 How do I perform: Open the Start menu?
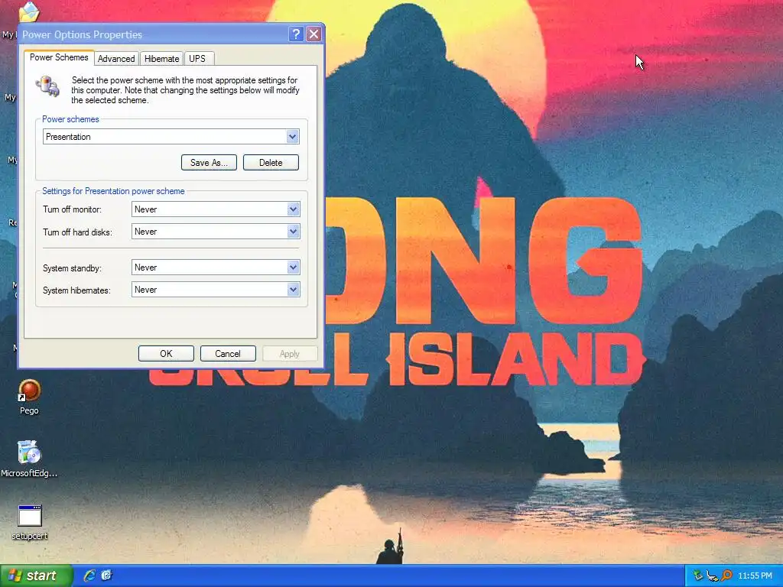36,576
